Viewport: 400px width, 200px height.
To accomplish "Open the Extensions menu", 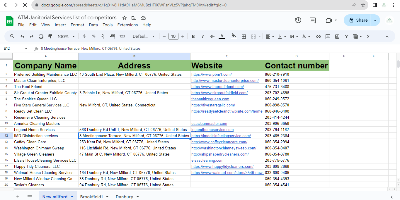I will pos(127,25).
